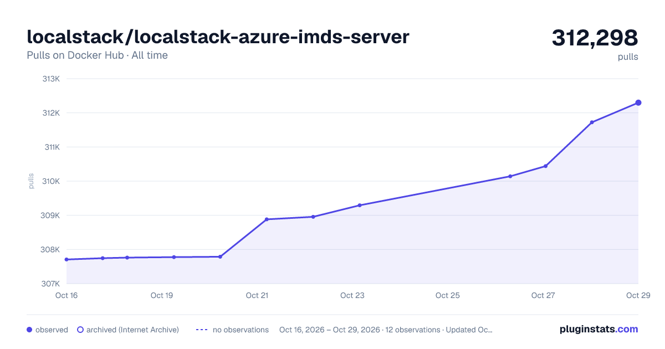Click the 311K y-axis label

[51, 147]
